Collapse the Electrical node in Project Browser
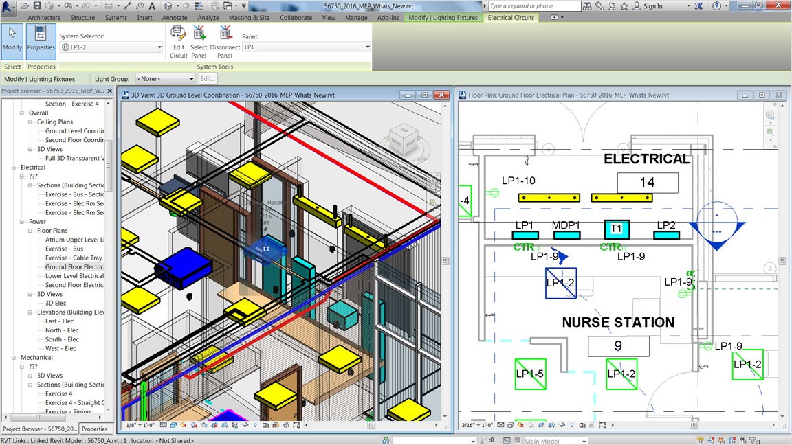Screen dimensions: 792x445 pos(14,168)
